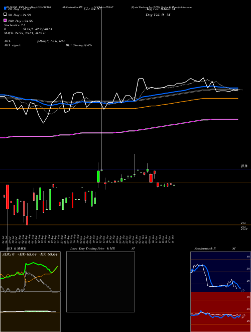This screenshot has height=332, width=251.
Task: Click the 'Stochastics & R' panel title
Action: tap(205, 248)
